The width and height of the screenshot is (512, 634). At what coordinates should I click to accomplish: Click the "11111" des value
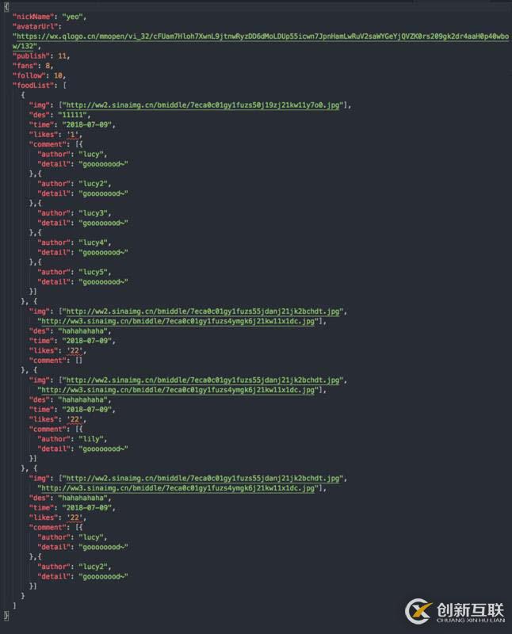click(72, 115)
